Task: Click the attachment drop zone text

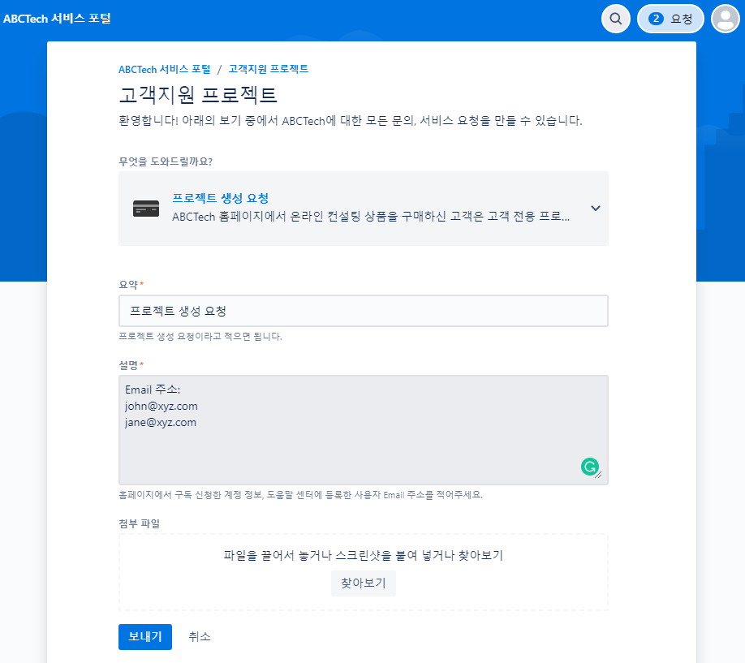Action: 363,555
